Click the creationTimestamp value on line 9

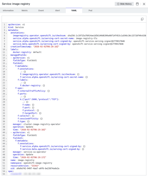coord(46,47)
